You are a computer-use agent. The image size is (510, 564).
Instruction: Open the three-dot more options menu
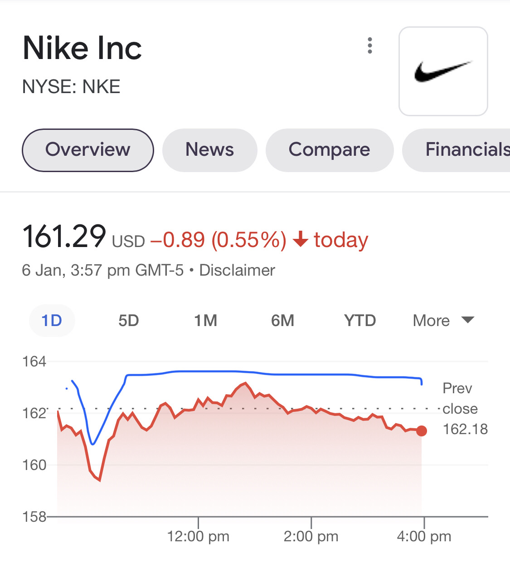pyautogui.click(x=370, y=46)
